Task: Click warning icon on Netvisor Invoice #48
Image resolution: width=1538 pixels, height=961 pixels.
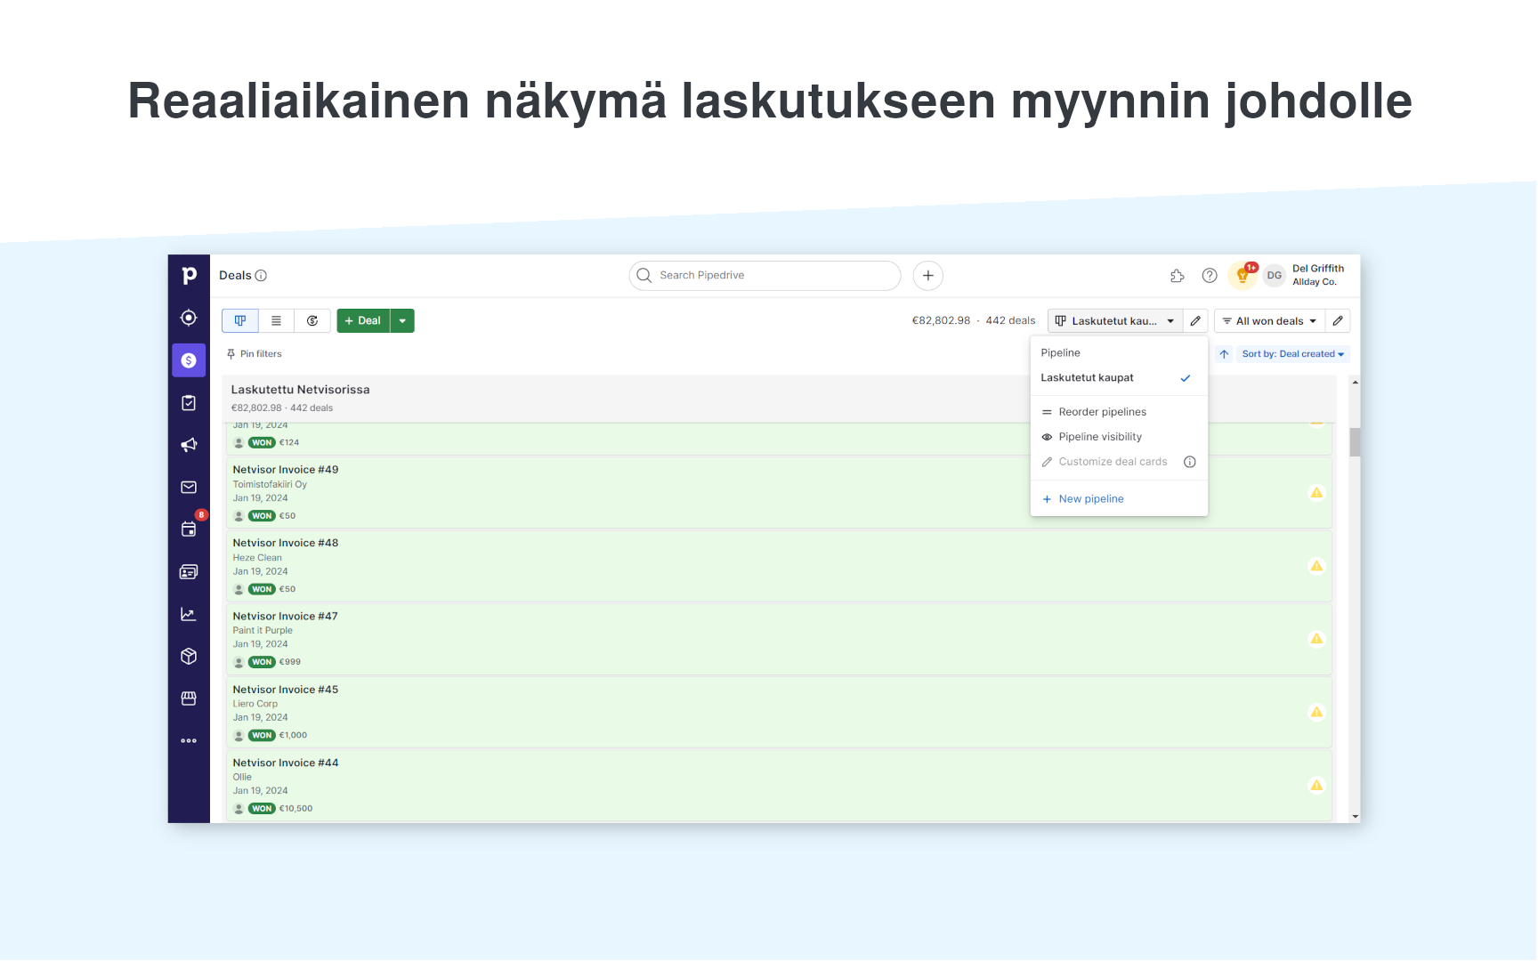Action: (1316, 566)
